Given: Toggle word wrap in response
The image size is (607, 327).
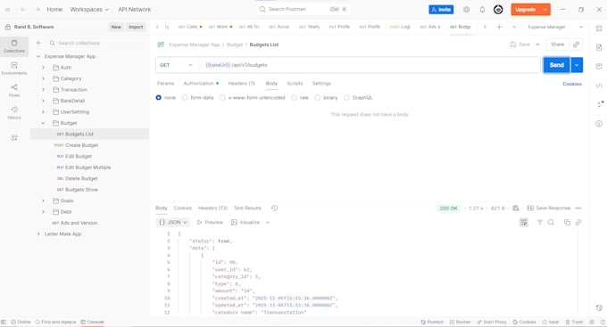Looking at the screenshot, I should pyautogui.click(x=524, y=222).
